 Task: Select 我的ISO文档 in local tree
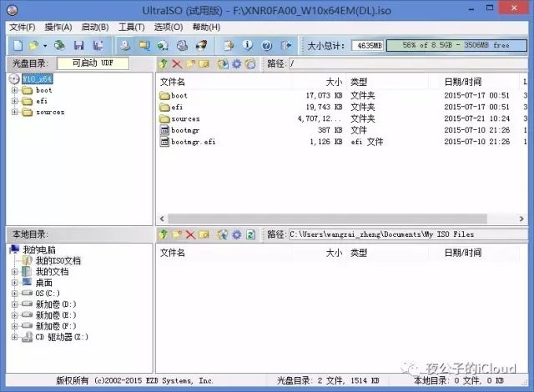58,261
